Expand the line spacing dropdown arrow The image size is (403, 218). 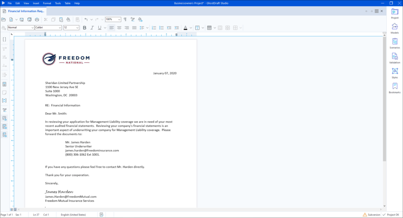point(147,28)
